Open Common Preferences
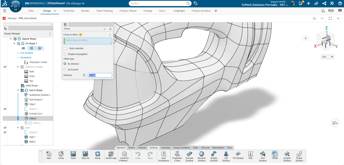This screenshot has width=344, height=165. coord(124,156)
